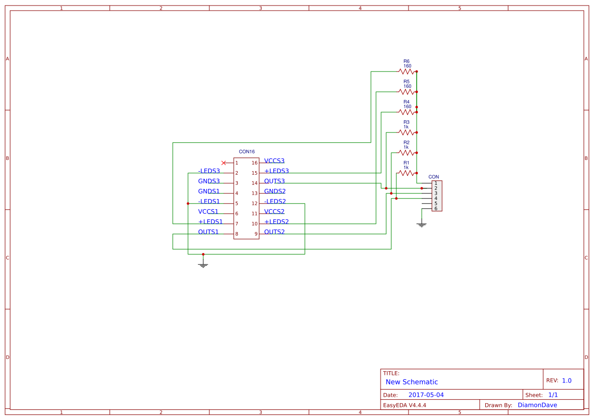594x420 pixels.
Task: Select the ground symbol under the CON connector
Action: point(422,223)
